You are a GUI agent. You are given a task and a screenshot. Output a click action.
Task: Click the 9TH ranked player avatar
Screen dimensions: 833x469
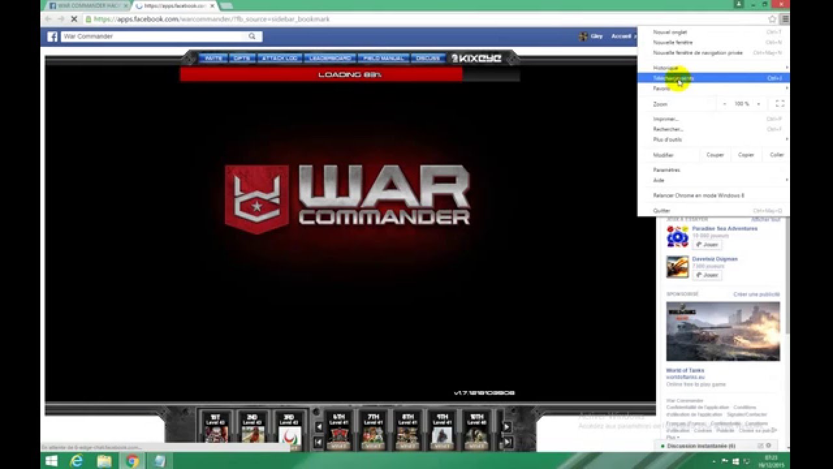click(442, 435)
